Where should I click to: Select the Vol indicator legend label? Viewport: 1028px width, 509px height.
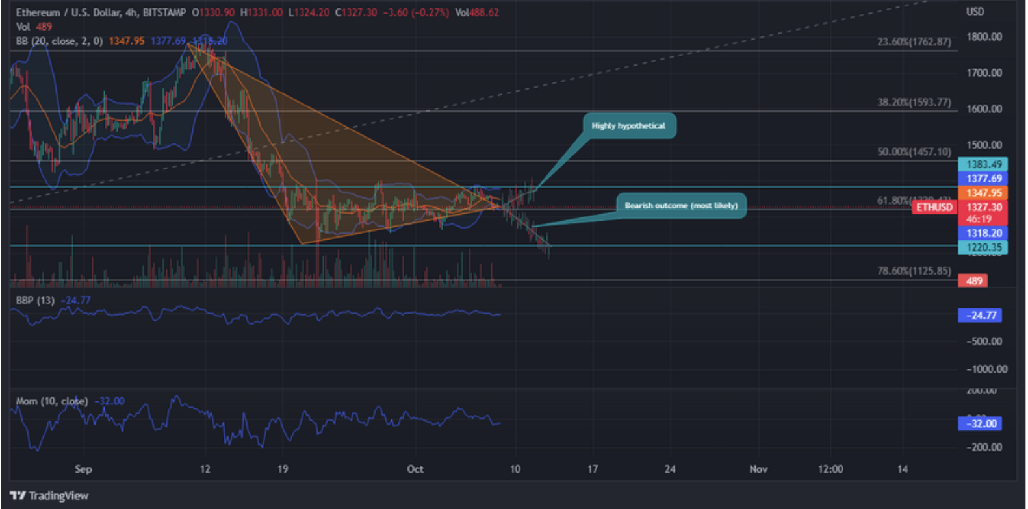tap(23, 27)
